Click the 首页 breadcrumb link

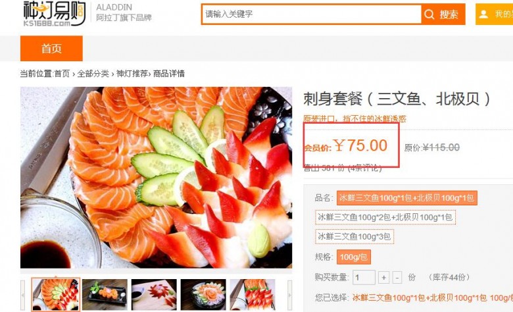(62, 74)
